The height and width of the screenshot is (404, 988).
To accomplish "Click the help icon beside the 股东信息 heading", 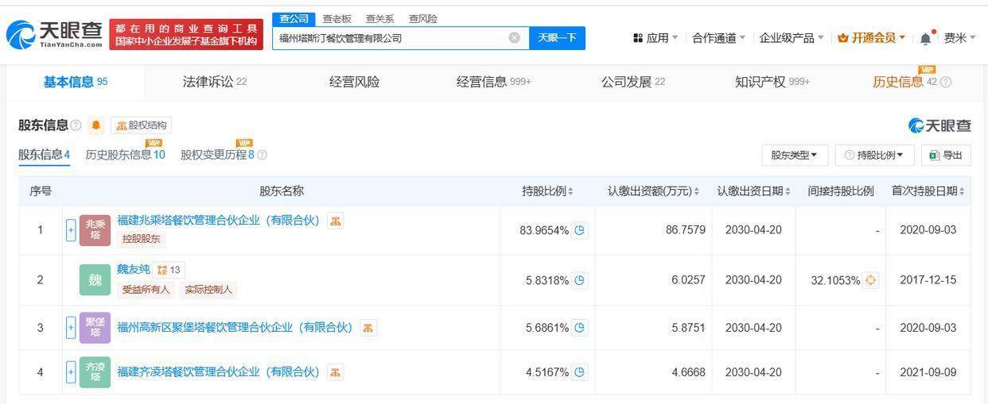I will (76, 125).
